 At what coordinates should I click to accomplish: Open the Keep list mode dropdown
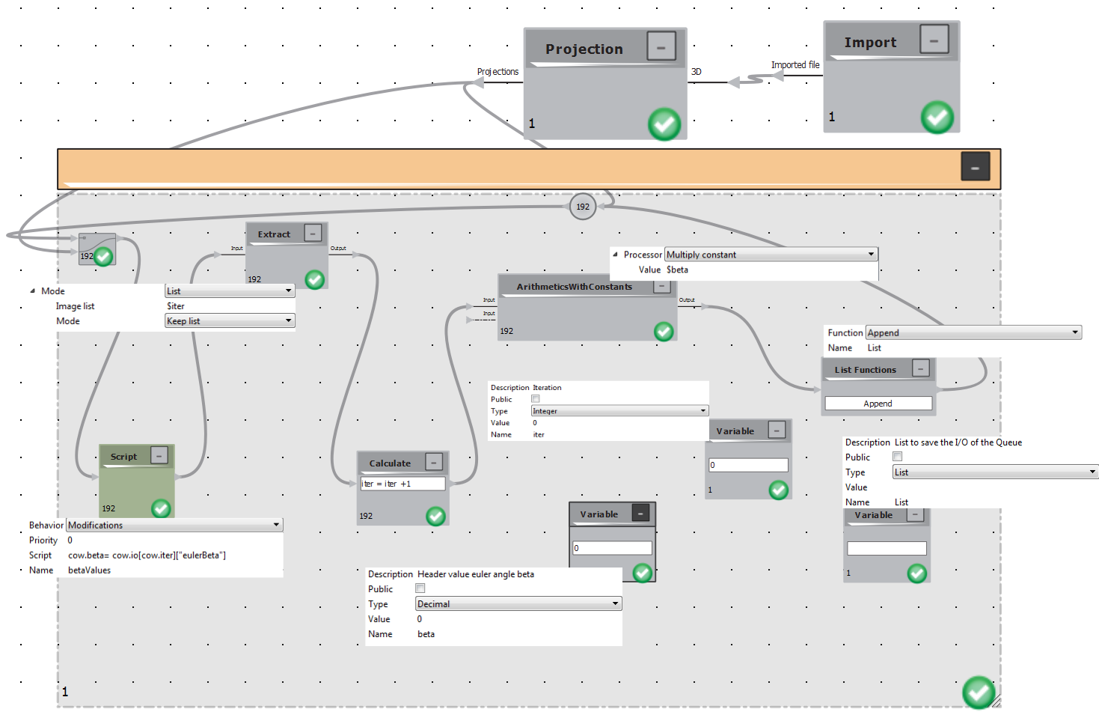tap(230, 320)
